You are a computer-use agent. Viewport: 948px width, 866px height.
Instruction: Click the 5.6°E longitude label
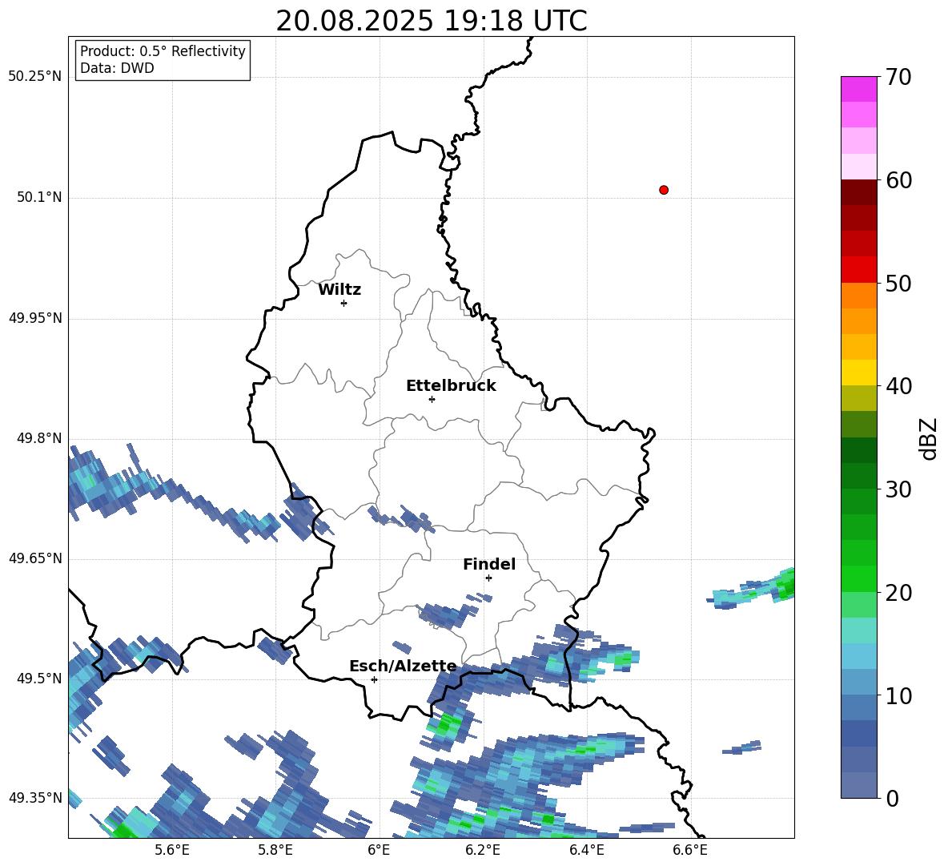172,850
